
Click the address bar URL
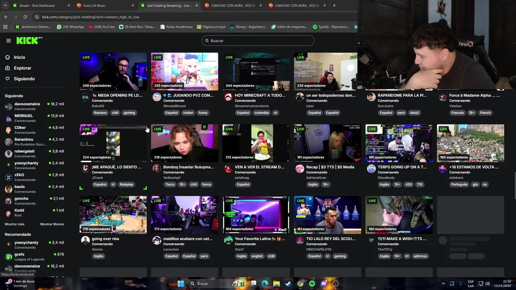tap(91, 17)
